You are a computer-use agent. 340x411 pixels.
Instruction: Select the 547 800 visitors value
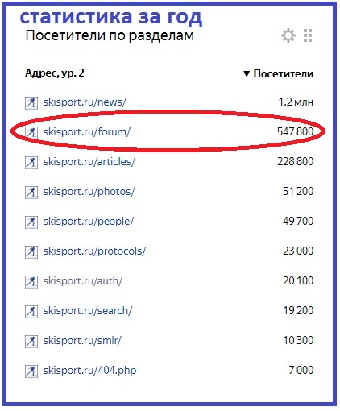tap(295, 131)
